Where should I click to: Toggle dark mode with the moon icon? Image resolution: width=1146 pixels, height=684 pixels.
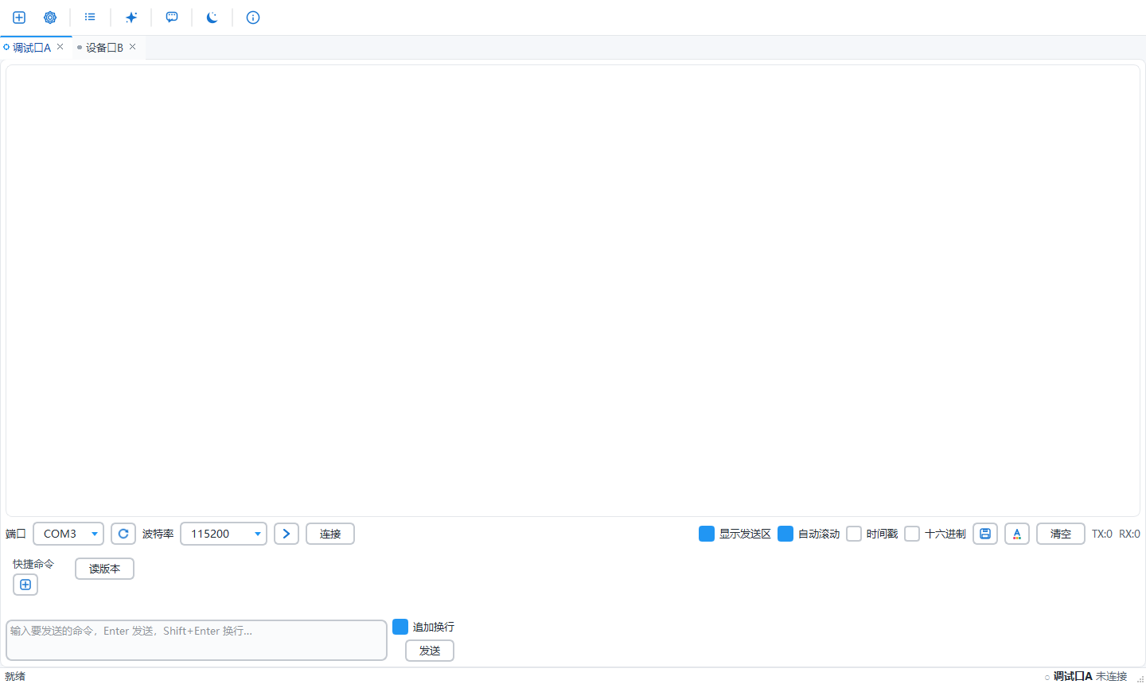pyautogui.click(x=212, y=17)
